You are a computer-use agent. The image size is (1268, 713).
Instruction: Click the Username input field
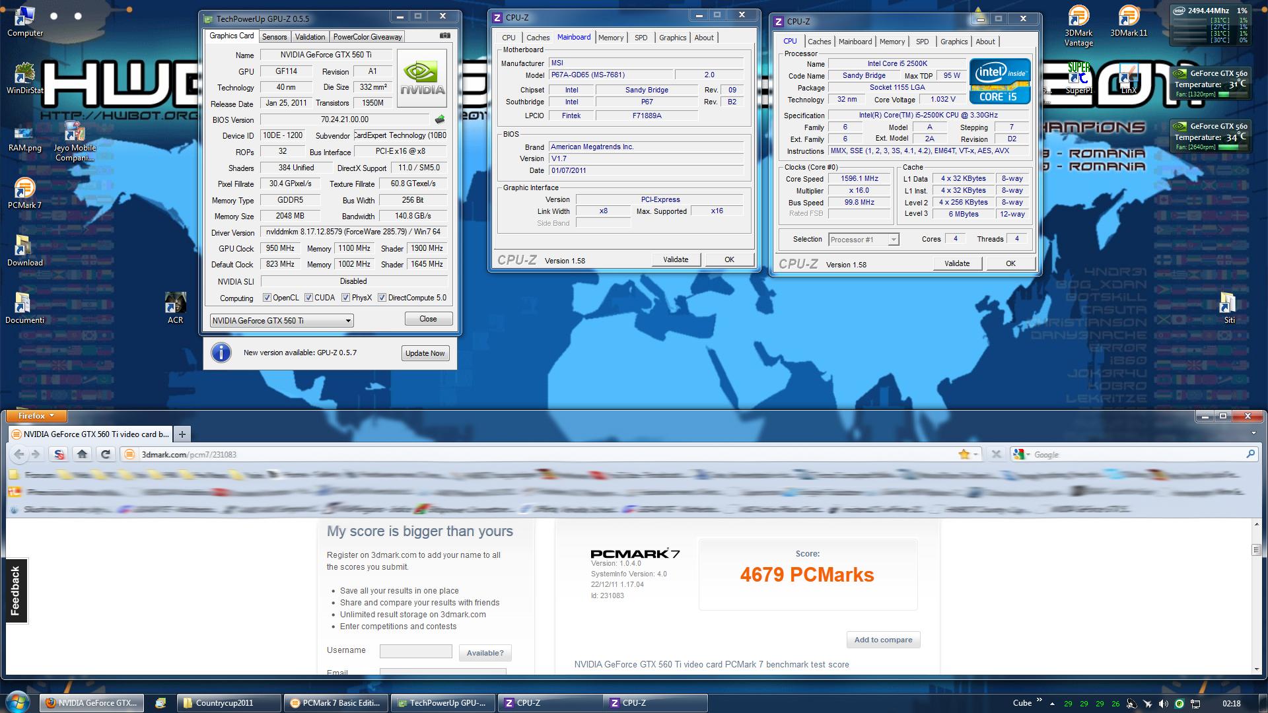pos(415,652)
